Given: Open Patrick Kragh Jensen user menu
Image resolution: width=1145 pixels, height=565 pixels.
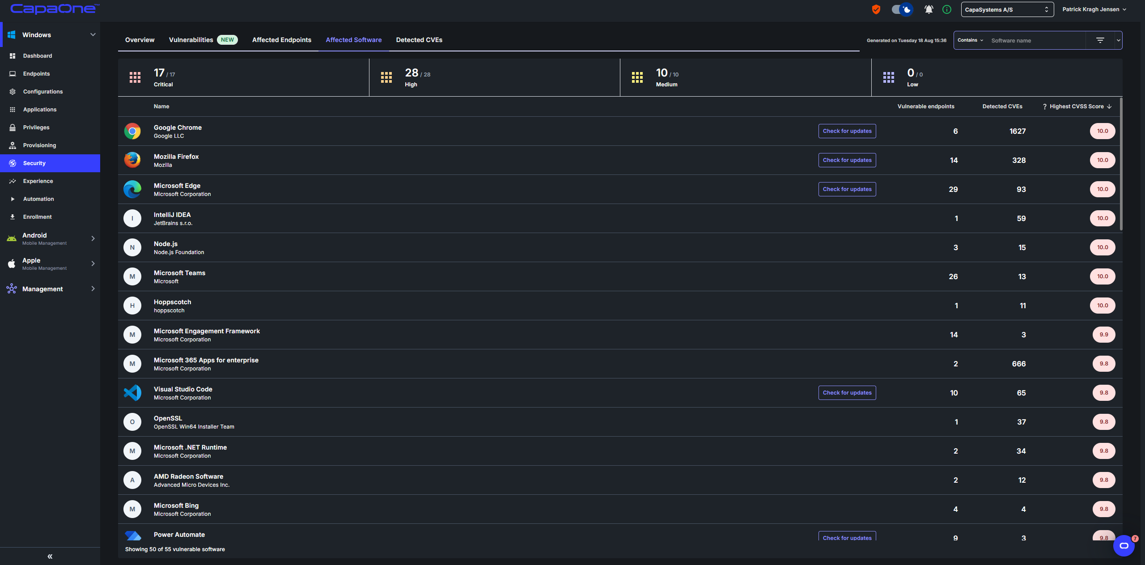Looking at the screenshot, I should click(1094, 9).
